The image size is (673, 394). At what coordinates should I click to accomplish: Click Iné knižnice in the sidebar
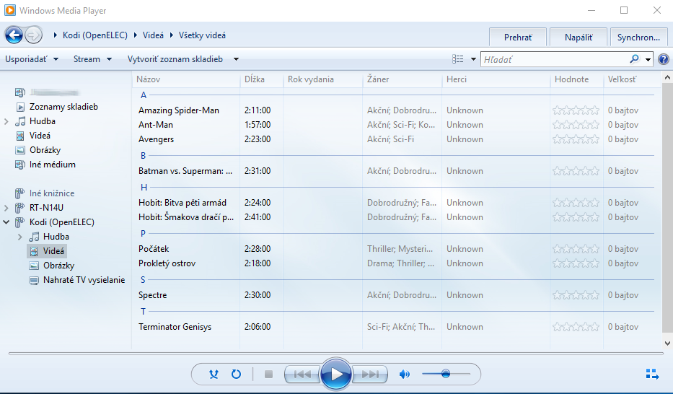[x=52, y=193]
